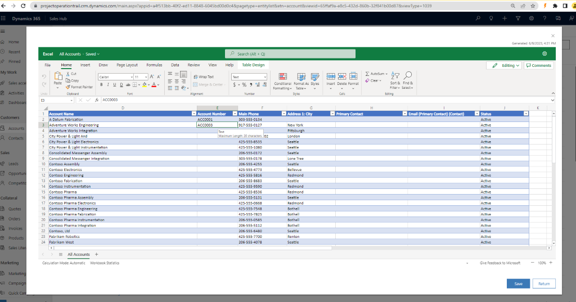This screenshot has height=302, width=576.
Task: Click the AutoSum sigma icon
Action: coord(368,74)
